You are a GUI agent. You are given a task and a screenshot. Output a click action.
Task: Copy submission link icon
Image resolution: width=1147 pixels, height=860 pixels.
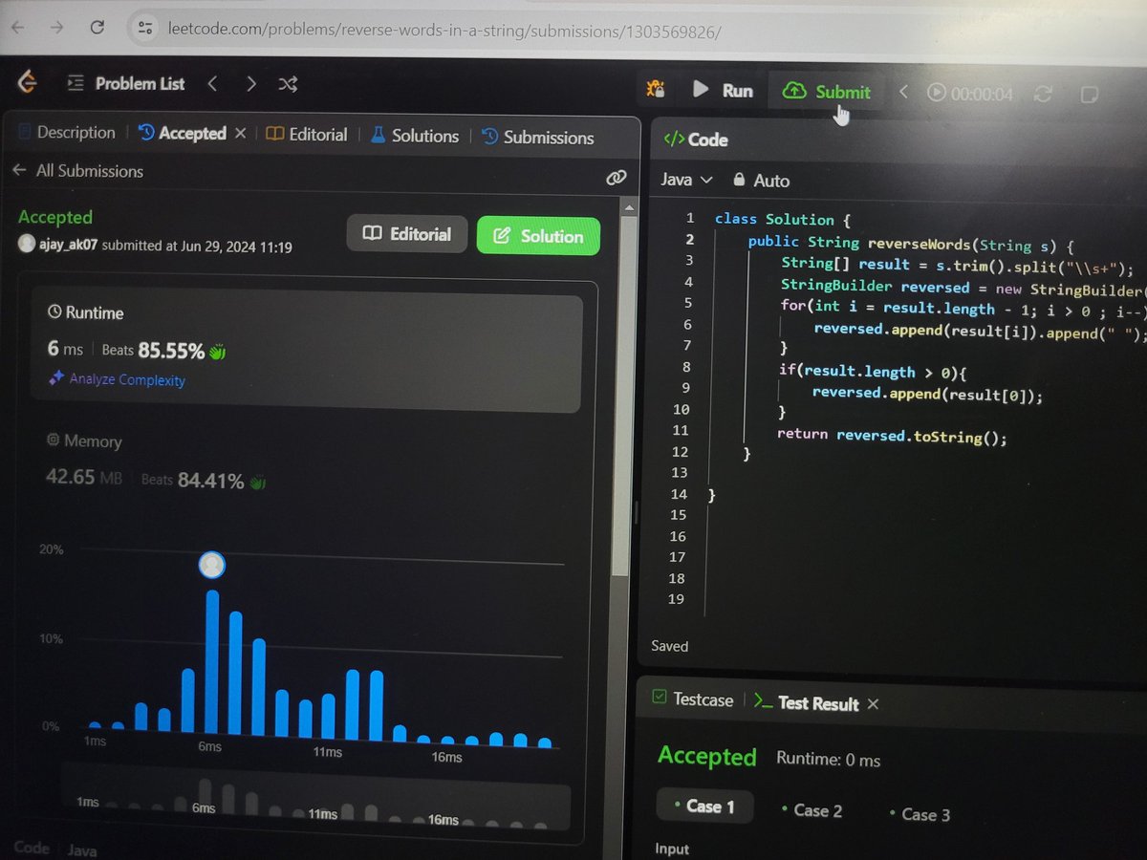click(x=617, y=177)
